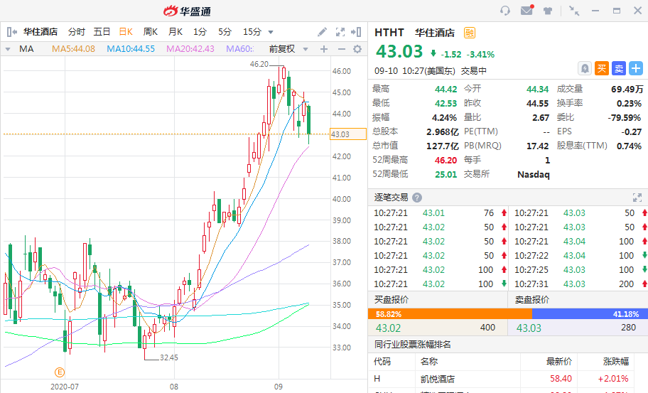The image size is (648, 393).
Task: Click the 43.03 price tag on axis
Action: pyautogui.click(x=348, y=134)
